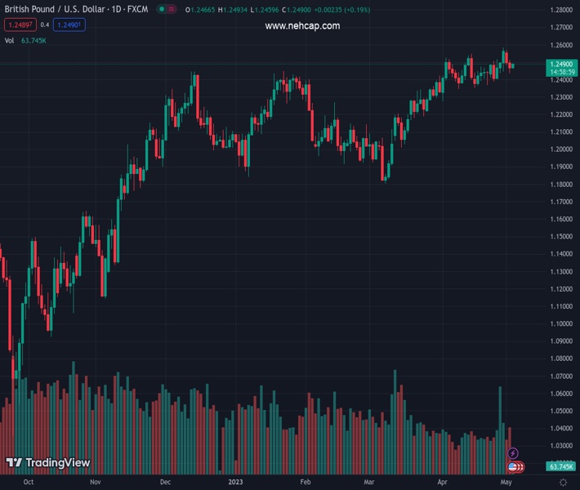Click the volume value label 63.745K on axis

(x=560, y=466)
